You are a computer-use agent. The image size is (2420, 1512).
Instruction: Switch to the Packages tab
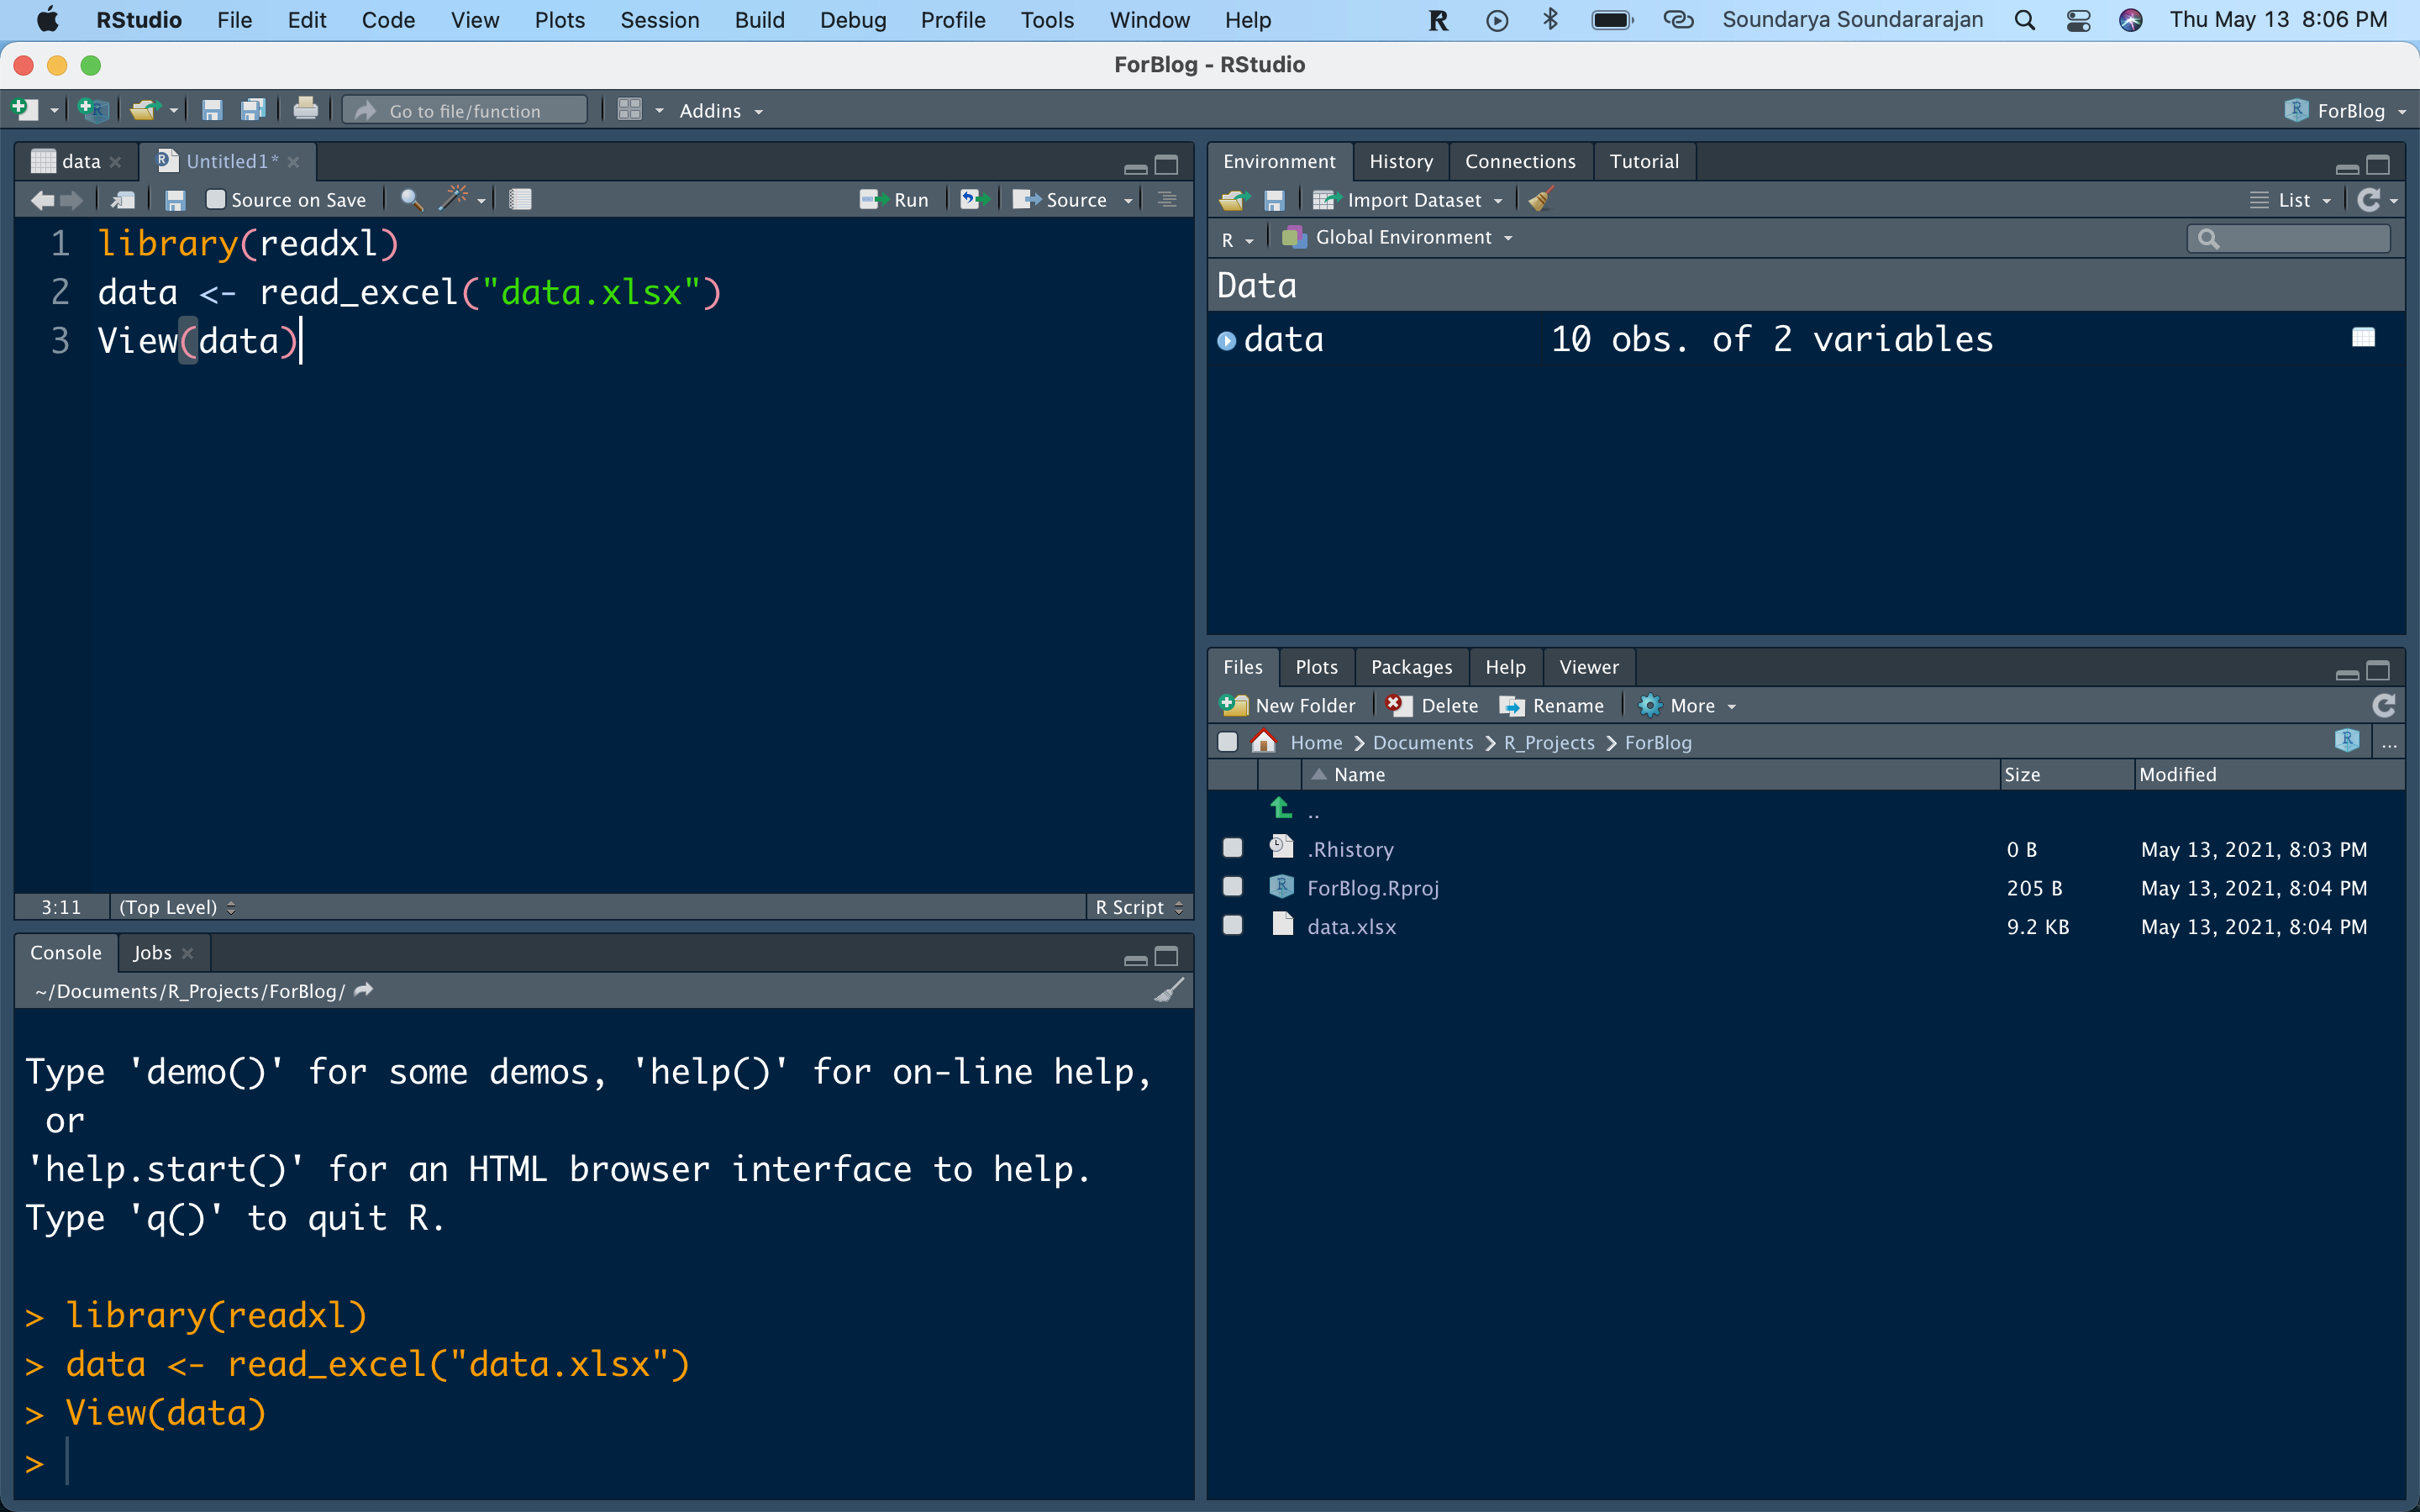point(1411,667)
